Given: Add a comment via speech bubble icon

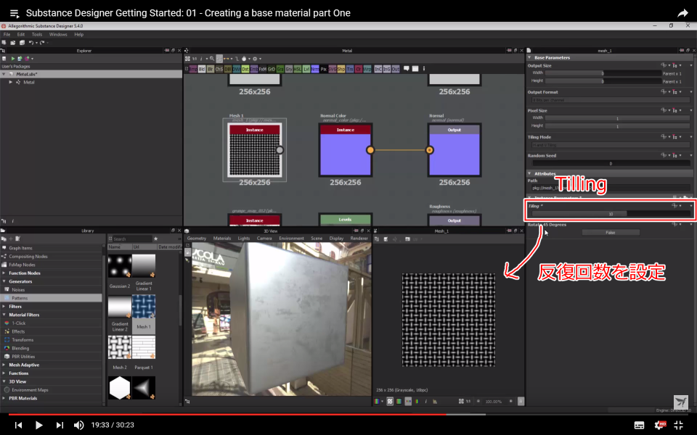Looking at the screenshot, I should pyautogui.click(x=407, y=69).
